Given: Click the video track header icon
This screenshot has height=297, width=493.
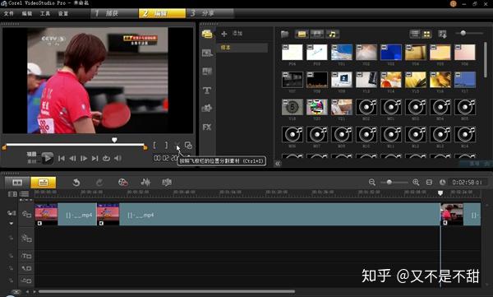Looking at the screenshot, I should (x=26, y=214).
